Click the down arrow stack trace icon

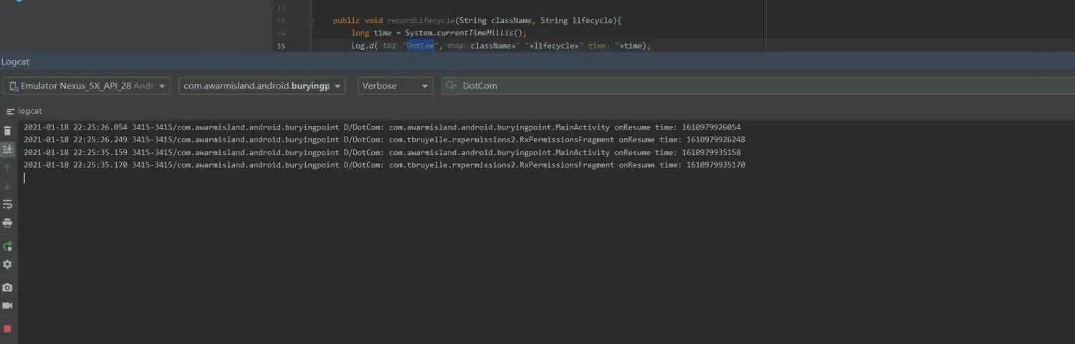(x=7, y=186)
